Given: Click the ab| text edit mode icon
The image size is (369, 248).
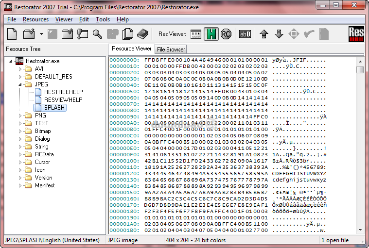Looking at the screenshot, I should [245, 34].
